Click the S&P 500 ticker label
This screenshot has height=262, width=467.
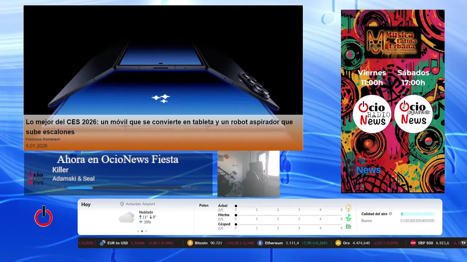click(425, 243)
